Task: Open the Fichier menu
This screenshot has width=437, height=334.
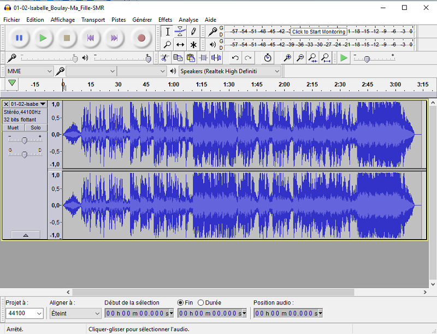Action: pyautogui.click(x=11, y=20)
